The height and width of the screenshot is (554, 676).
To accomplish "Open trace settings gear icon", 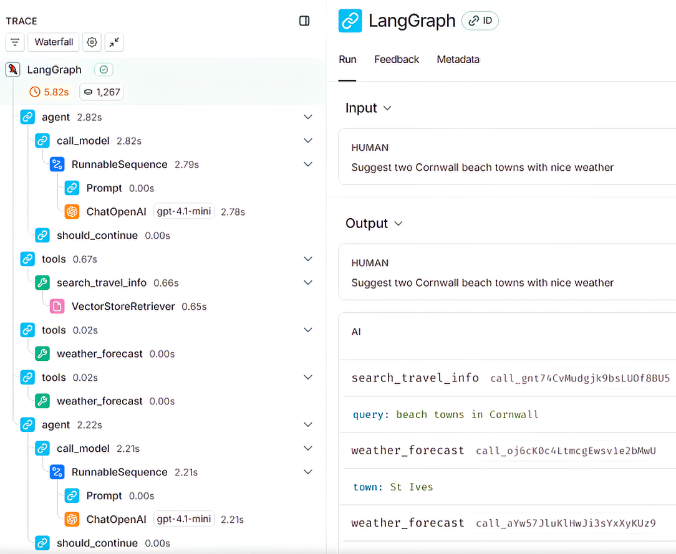I will (92, 42).
